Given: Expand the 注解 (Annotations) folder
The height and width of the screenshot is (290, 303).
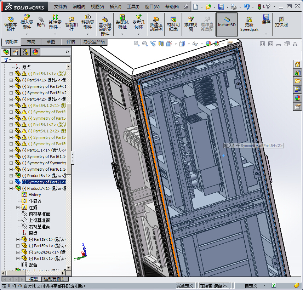Looking at the screenshot, I should [x=18, y=207].
